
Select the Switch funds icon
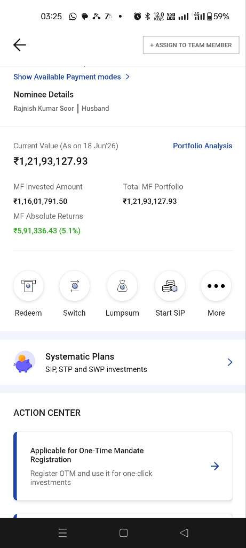pos(74,286)
